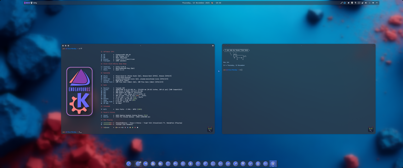Open the dimmed Bluetooth tray icon

370,3
